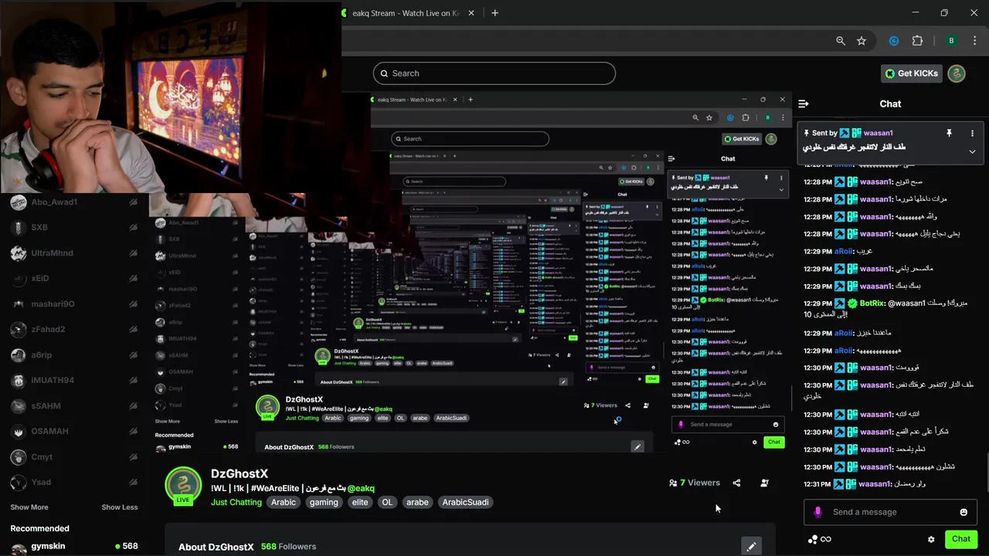The height and width of the screenshot is (556, 989).
Task: Open browser zoom magnifier icon
Action: tap(841, 41)
